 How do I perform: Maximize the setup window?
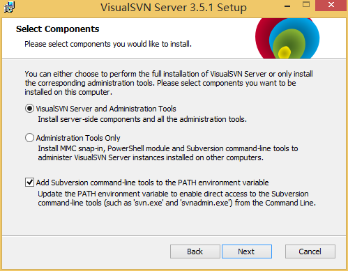[306, 5]
